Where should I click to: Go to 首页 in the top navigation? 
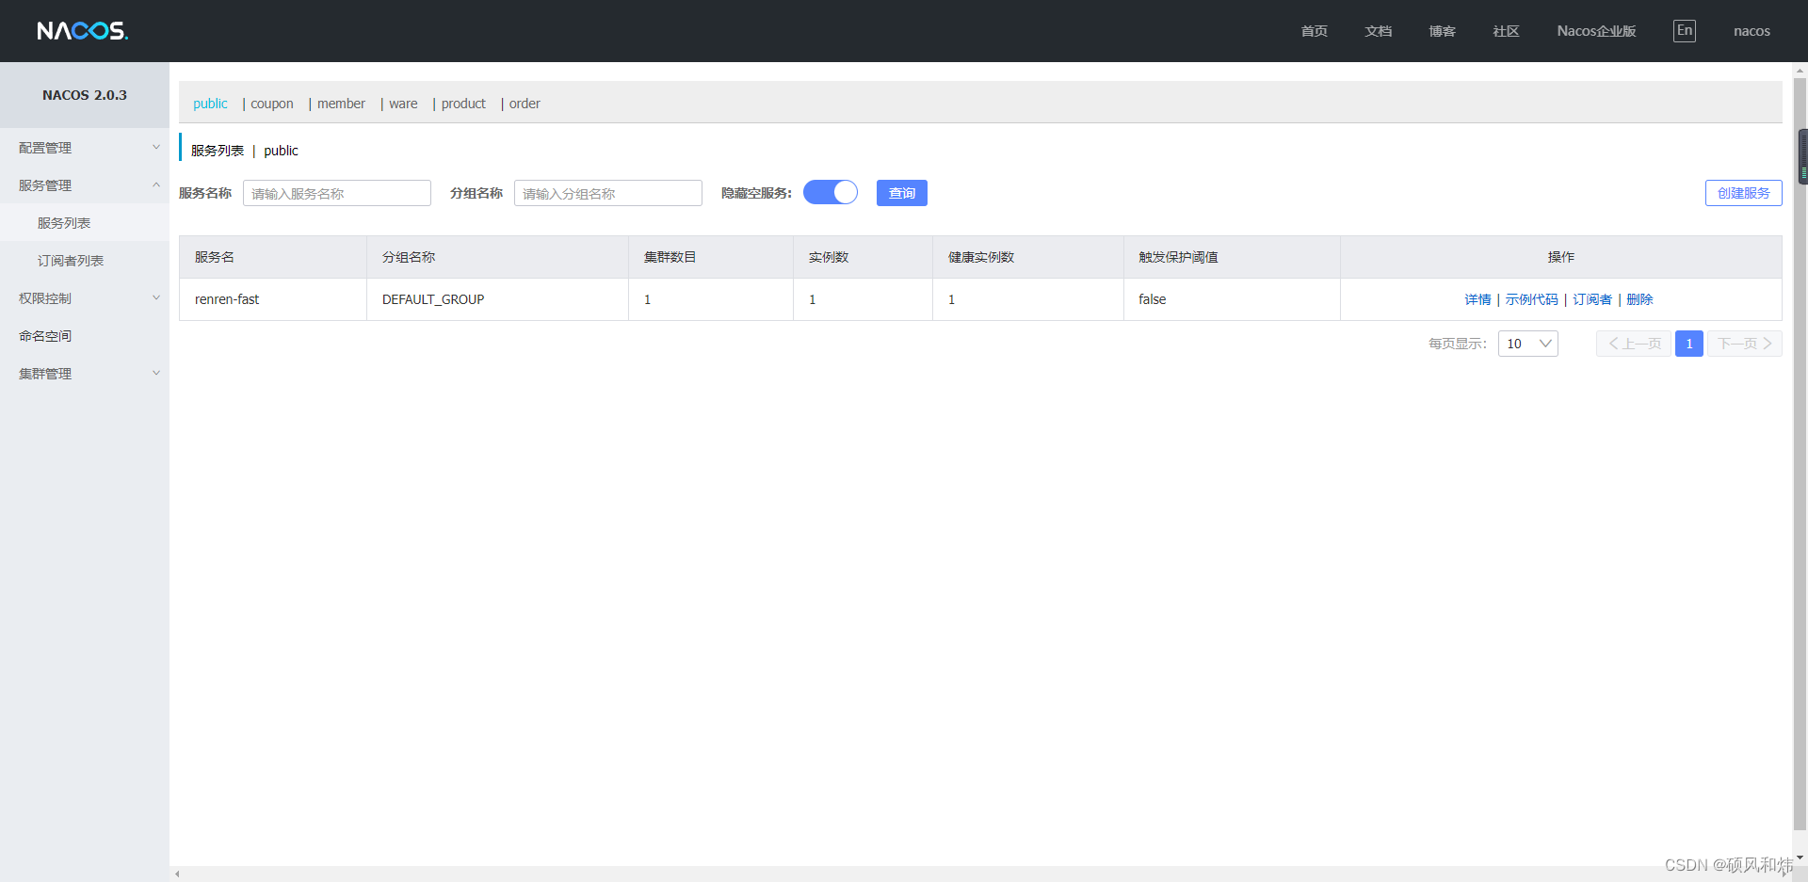coord(1314,31)
